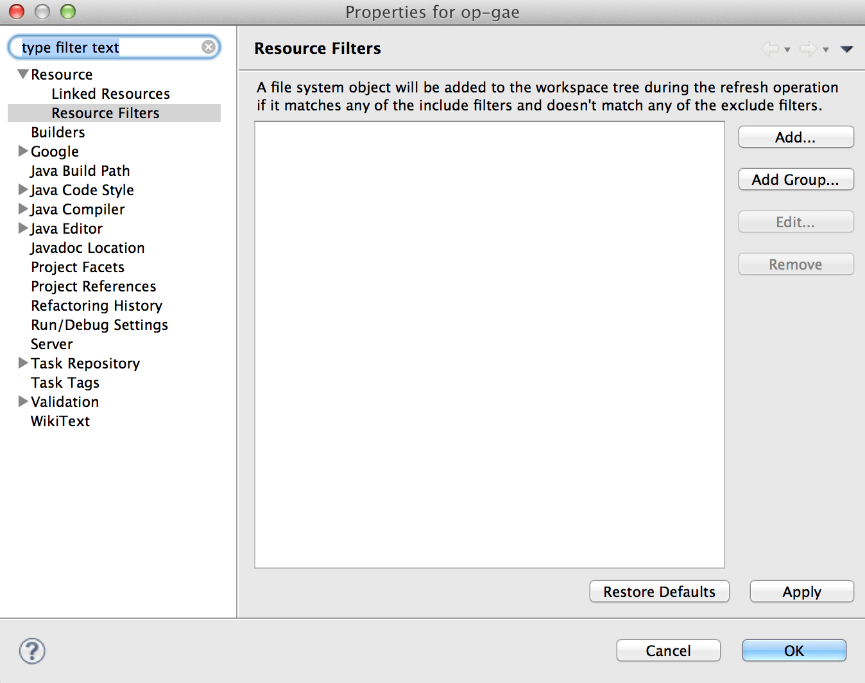
Task: Click the Add Group button
Action: click(x=796, y=179)
